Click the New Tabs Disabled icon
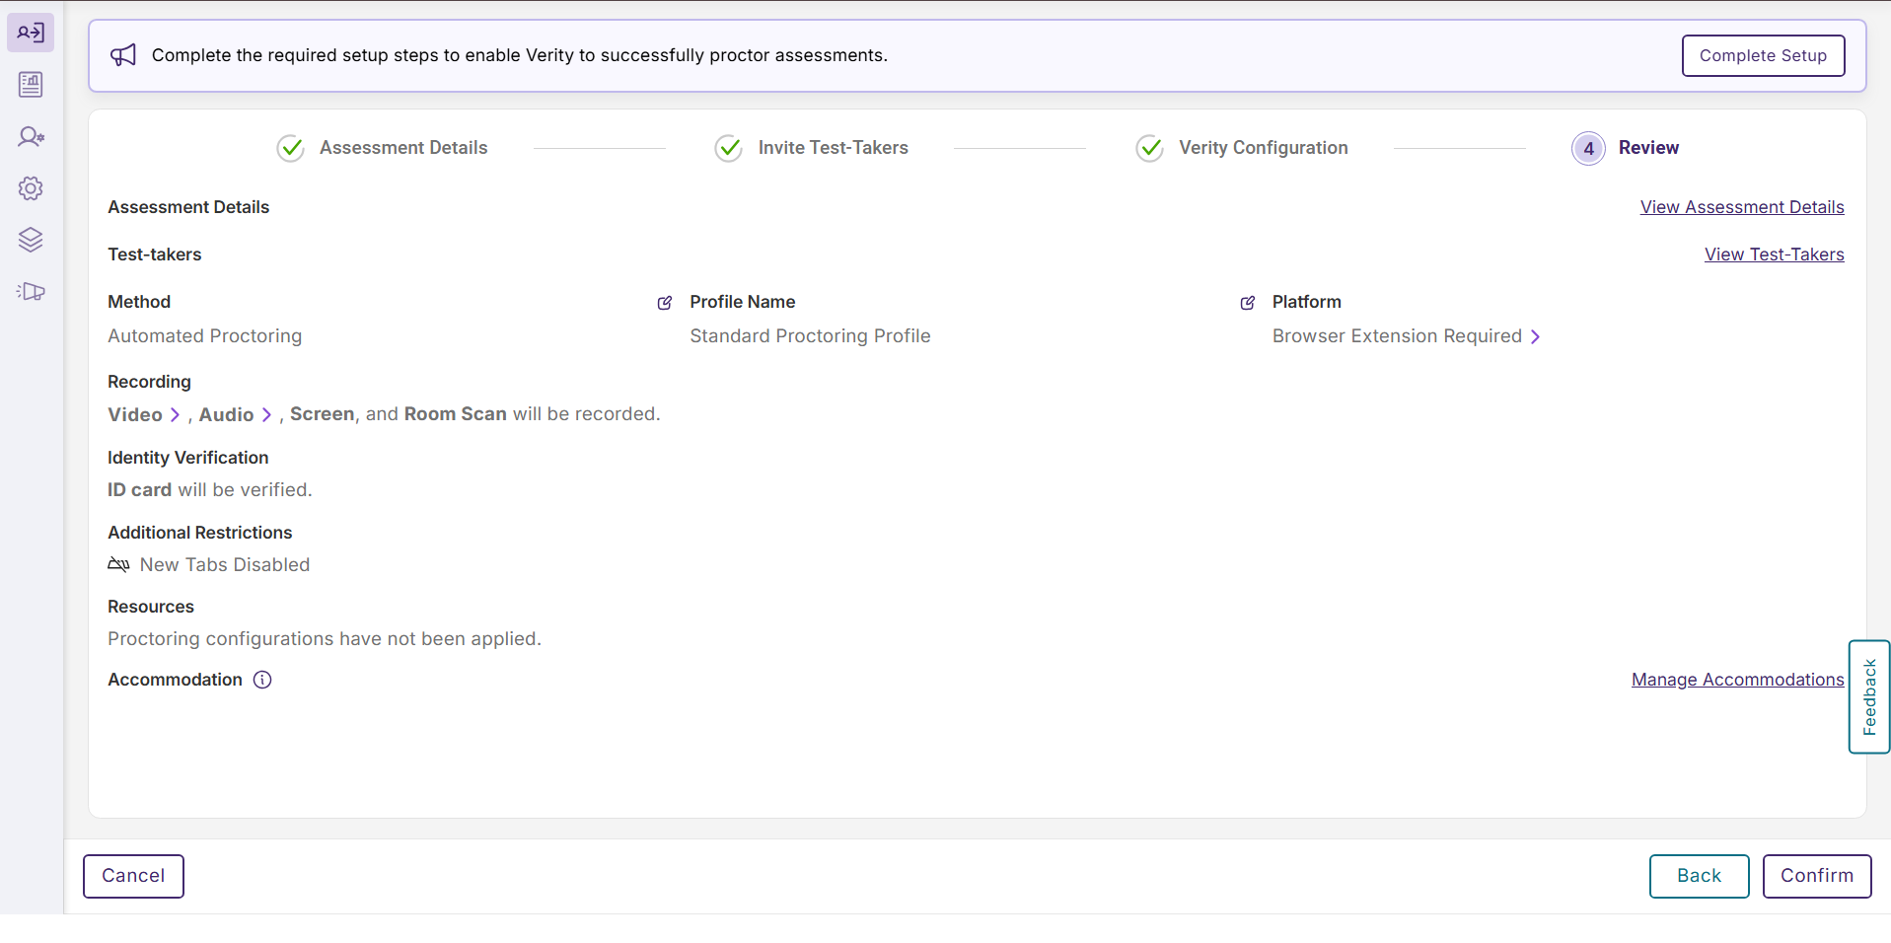The height and width of the screenshot is (943, 1891). point(118,564)
